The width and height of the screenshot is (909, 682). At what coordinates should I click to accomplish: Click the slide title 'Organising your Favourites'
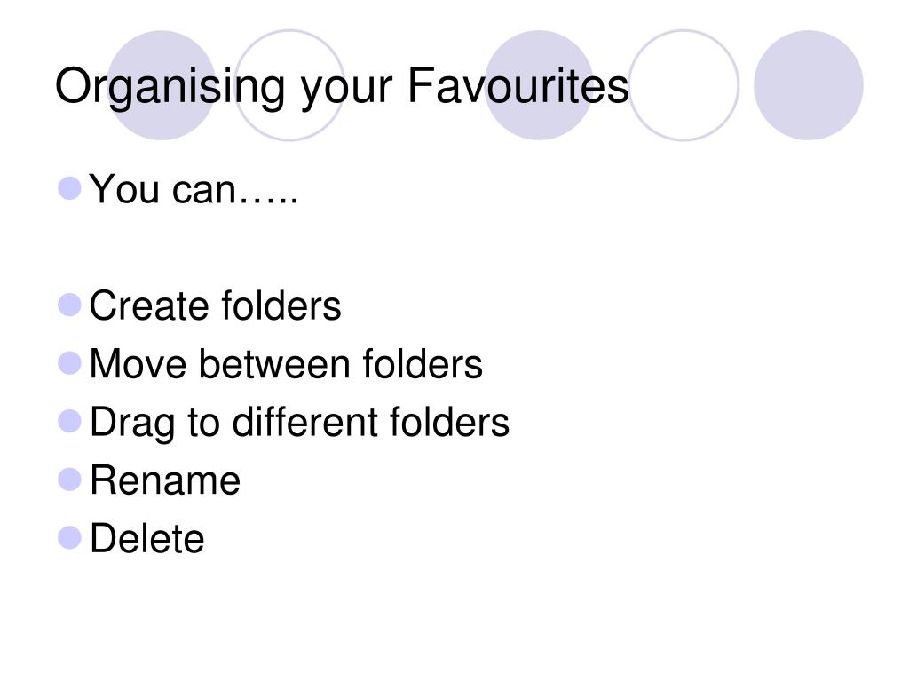click(x=342, y=87)
